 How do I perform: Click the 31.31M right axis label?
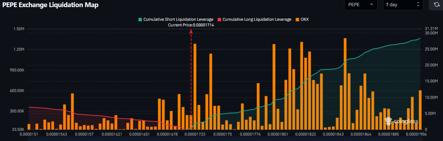coord(431,28)
